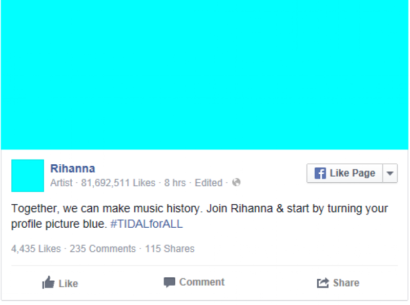View the post's 4,435 Likes list
The image size is (410, 305).
pos(35,249)
